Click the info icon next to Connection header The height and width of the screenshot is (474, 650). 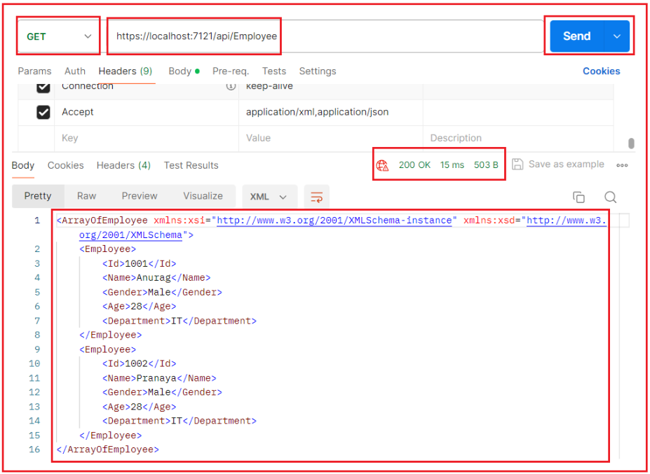pos(231,85)
